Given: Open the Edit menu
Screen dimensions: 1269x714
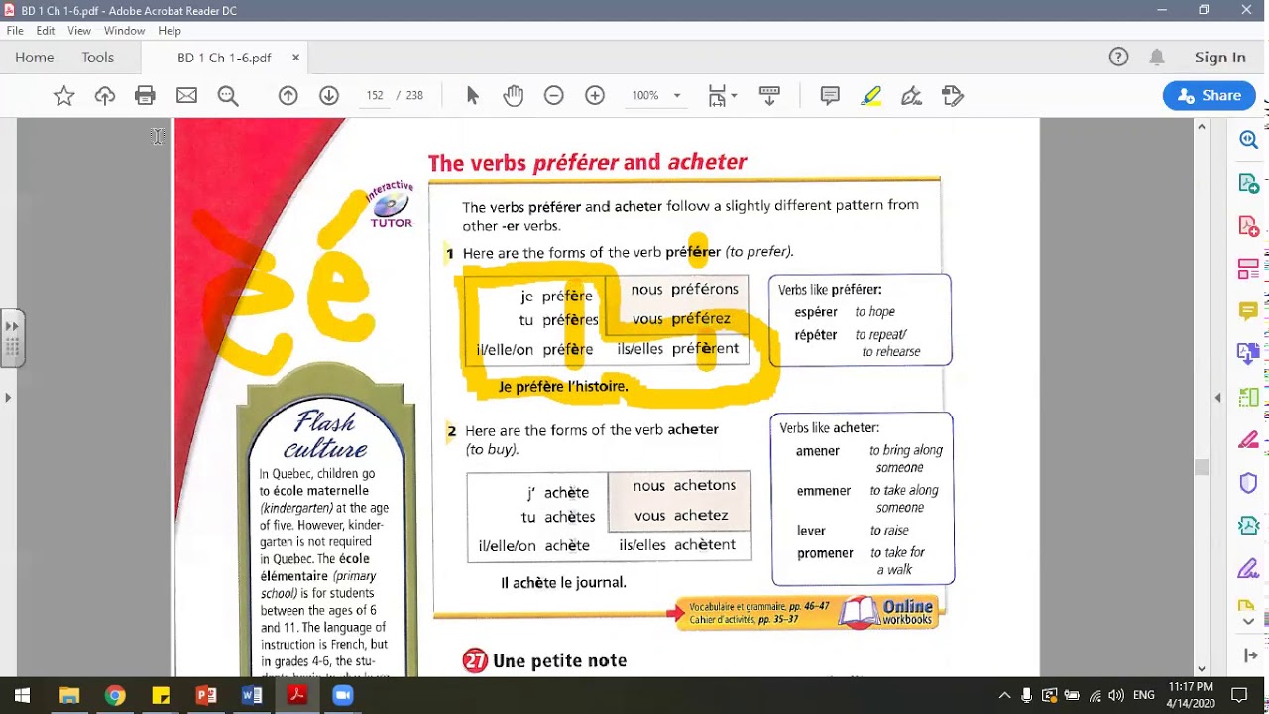Looking at the screenshot, I should [46, 31].
